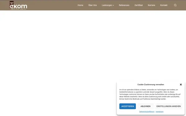This screenshot has width=186, height=116.
Task: Open the Referenzen page
Action: tap(124, 5)
